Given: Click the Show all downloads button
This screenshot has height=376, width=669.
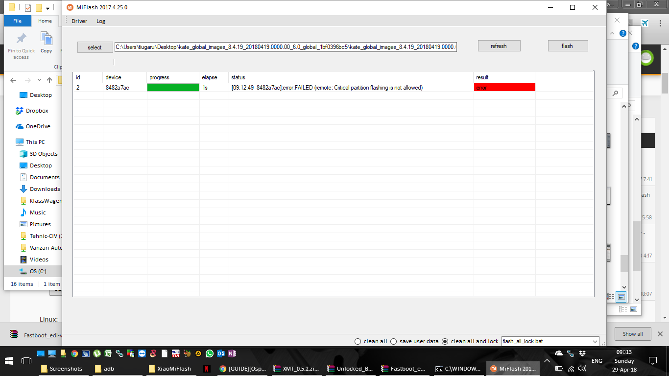Looking at the screenshot, I should tap(633, 334).
